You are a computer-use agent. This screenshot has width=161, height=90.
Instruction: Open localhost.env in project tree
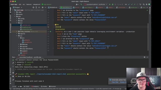click(26, 27)
